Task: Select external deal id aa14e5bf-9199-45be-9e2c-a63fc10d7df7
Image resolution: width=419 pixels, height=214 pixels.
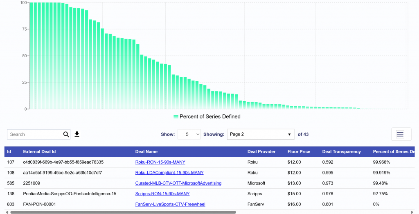Action: coord(62,173)
